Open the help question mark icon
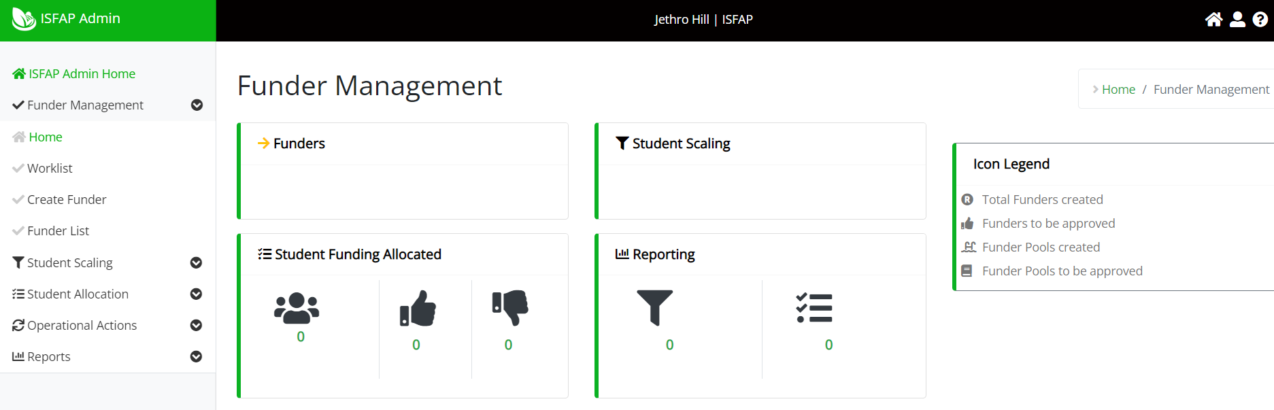The width and height of the screenshot is (1274, 410). [1260, 20]
